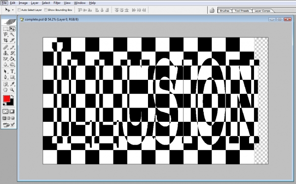Enable the Show Bounding Box checkbox

[46, 10]
